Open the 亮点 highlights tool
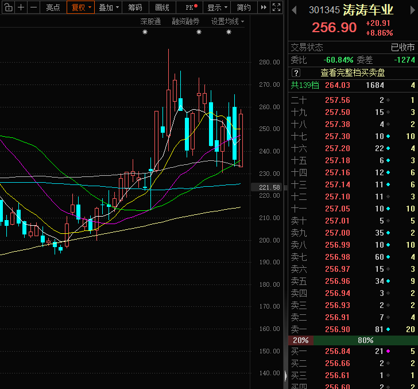The image size is (418, 389). (53, 7)
